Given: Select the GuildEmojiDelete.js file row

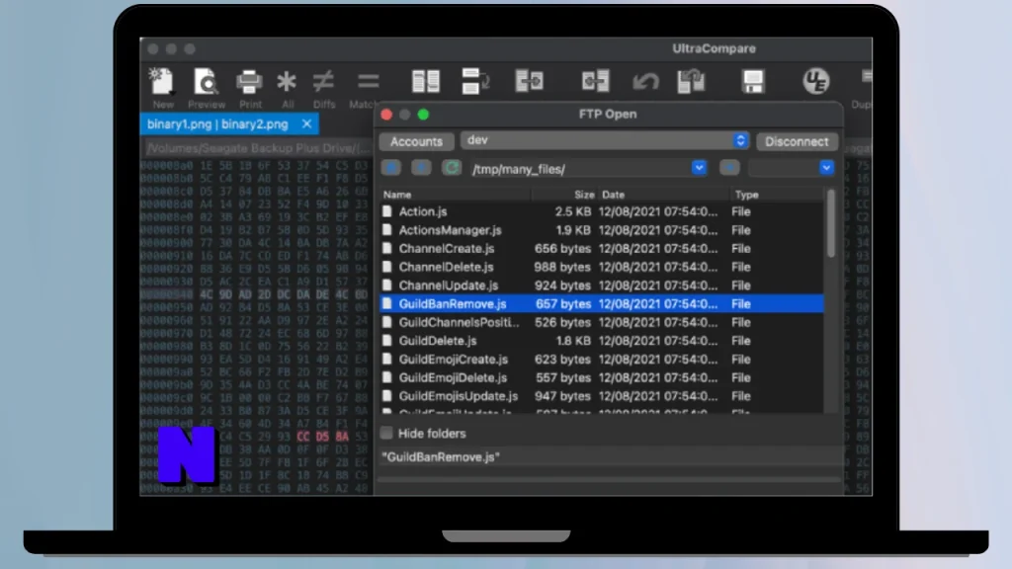Looking at the screenshot, I should pyautogui.click(x=602, y=377).
